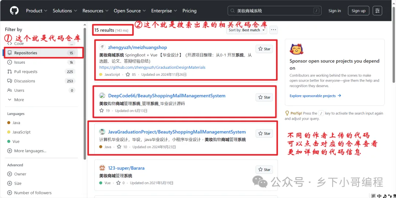Click the JavaGraduationProject avatar icon

pyautogui.click(x=102, y=132)
